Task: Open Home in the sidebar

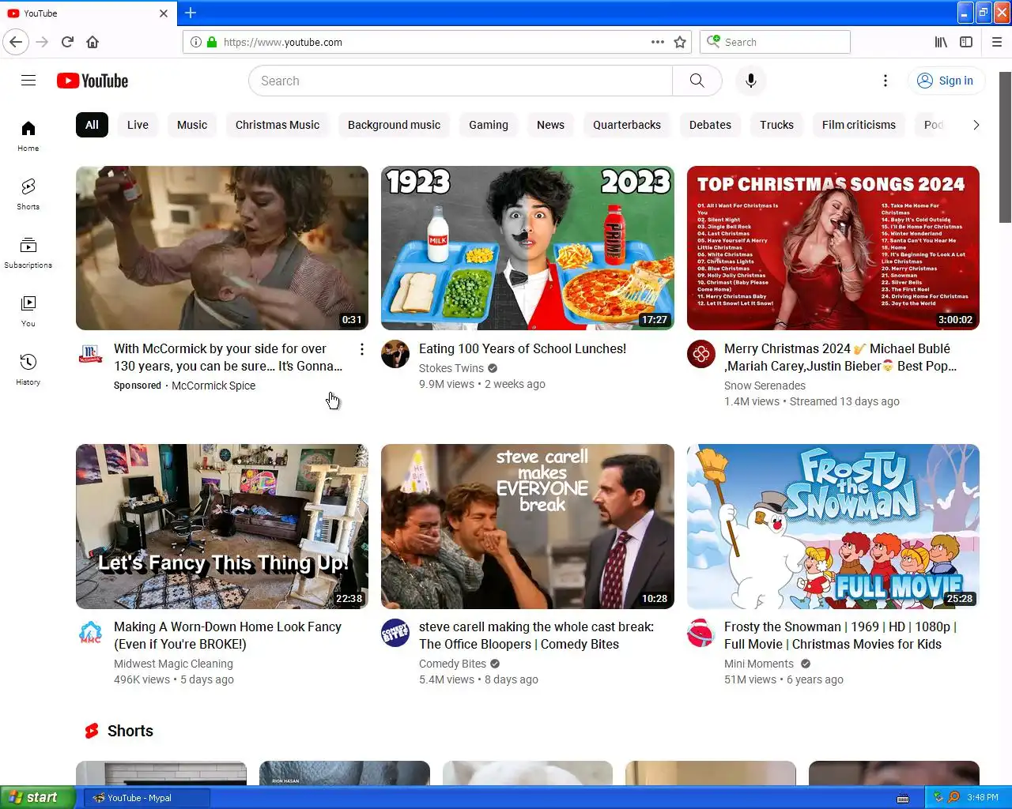Action: (x=28, y=136)
